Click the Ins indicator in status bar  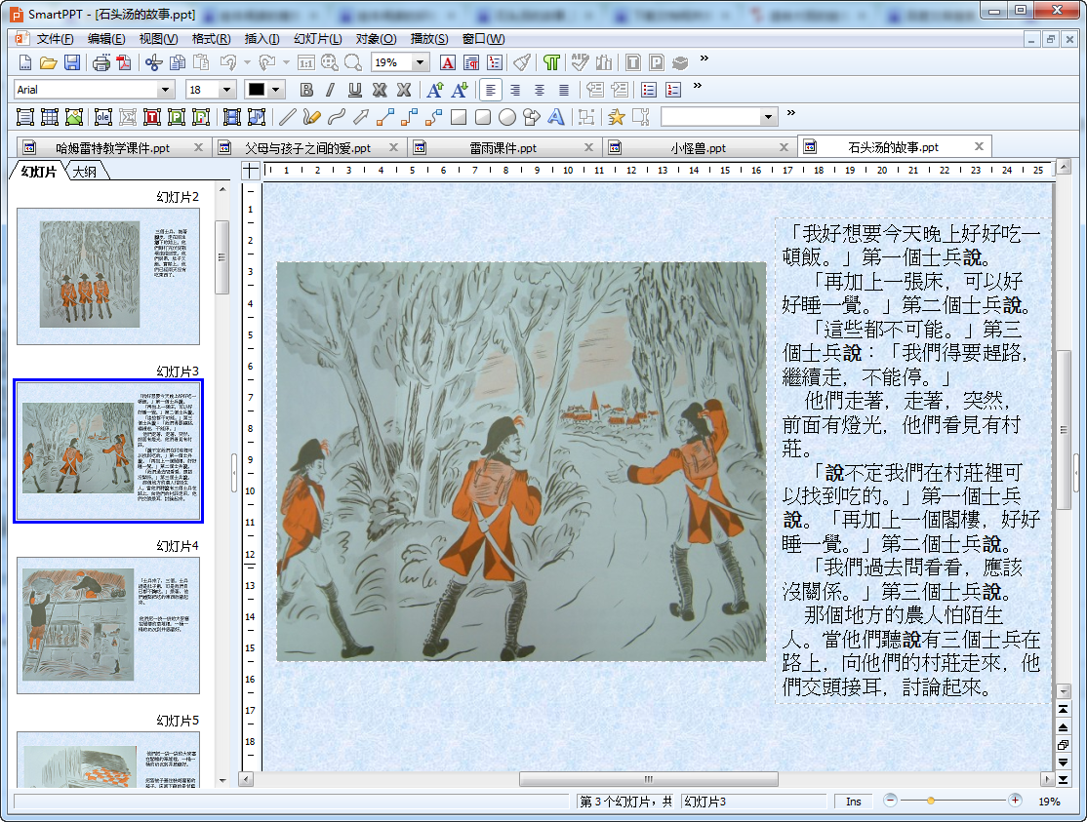tap(854, 802)
